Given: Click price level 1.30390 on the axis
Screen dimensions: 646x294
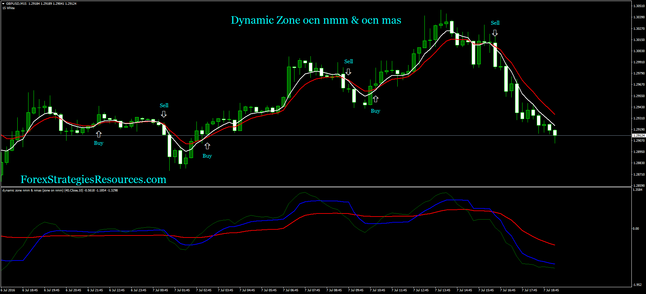Looking at the screenshot, I should pyautogui.click(x=639, y=17).
